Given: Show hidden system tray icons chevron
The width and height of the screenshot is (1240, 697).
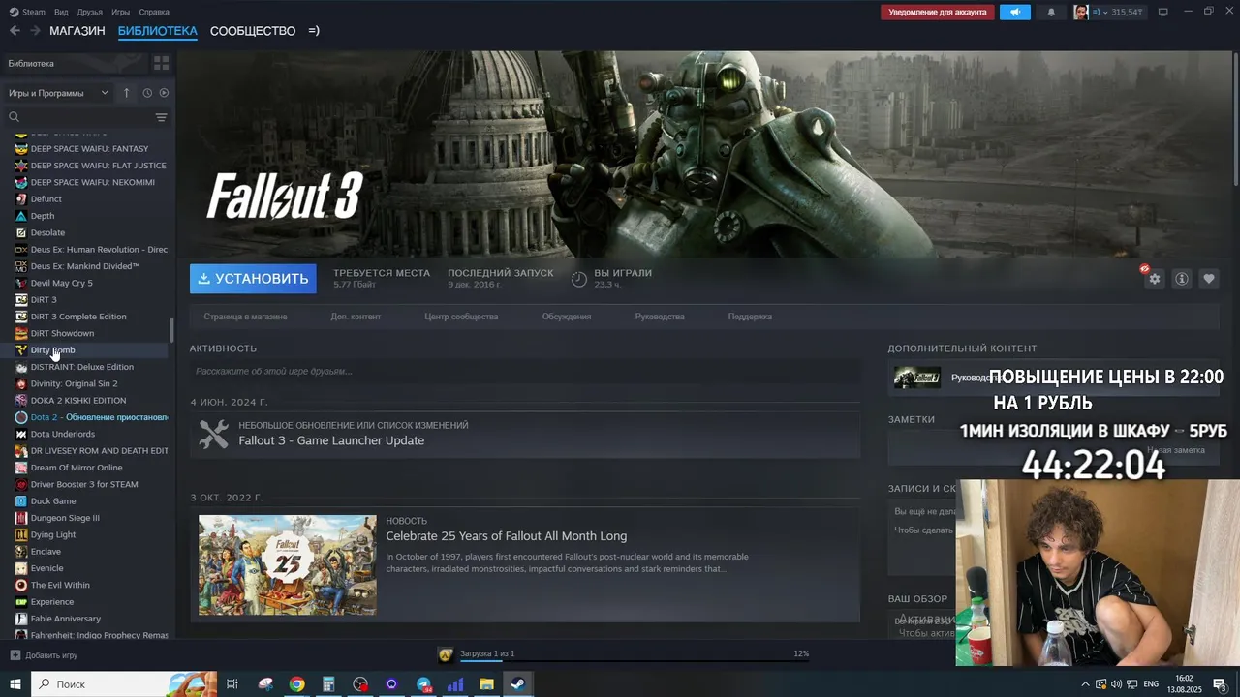Looking at the screenshot, I should click(x=1083, y=684).
